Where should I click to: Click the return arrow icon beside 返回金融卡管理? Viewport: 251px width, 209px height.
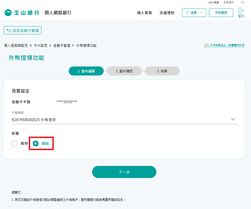tap(9, 30)
